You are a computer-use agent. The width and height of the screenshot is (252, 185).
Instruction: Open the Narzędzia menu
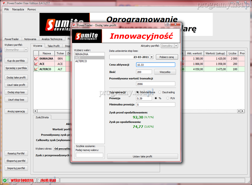(x=18, y=9)
